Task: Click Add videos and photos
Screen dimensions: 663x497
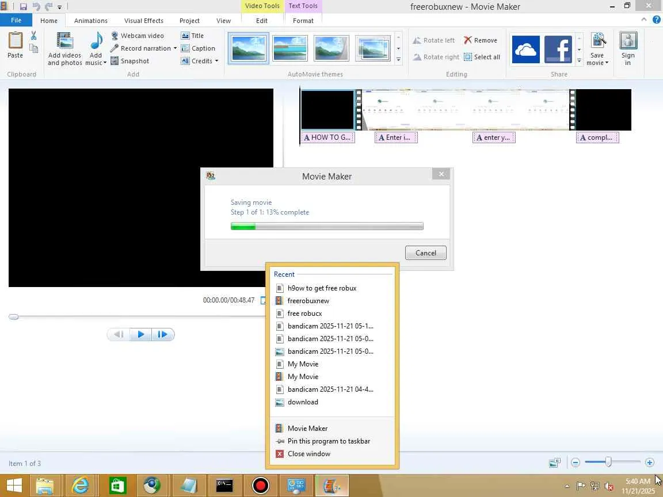Action: click(64, 48)
